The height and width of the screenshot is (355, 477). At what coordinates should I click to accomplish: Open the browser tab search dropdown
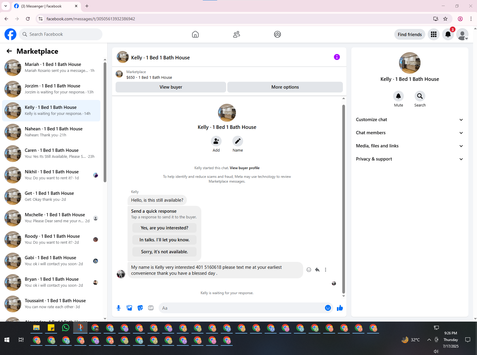6,6
